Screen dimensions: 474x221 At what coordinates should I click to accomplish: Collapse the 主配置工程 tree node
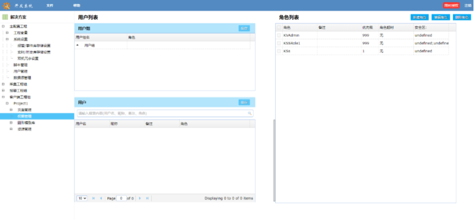(3, 27)
